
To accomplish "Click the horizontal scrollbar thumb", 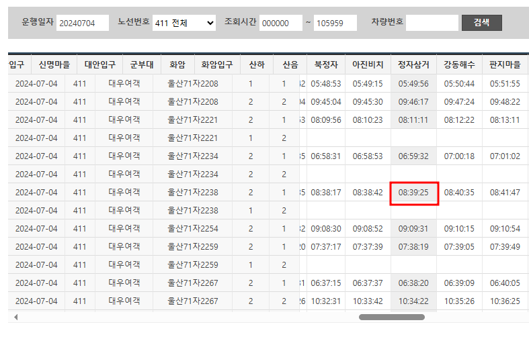I will click(391, 317).
